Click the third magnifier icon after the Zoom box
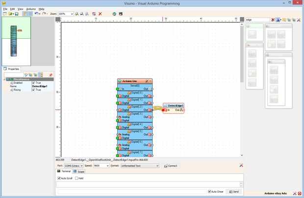Image resolution: width=304 pixels, height=198 pixels. [x=87, y=14]
